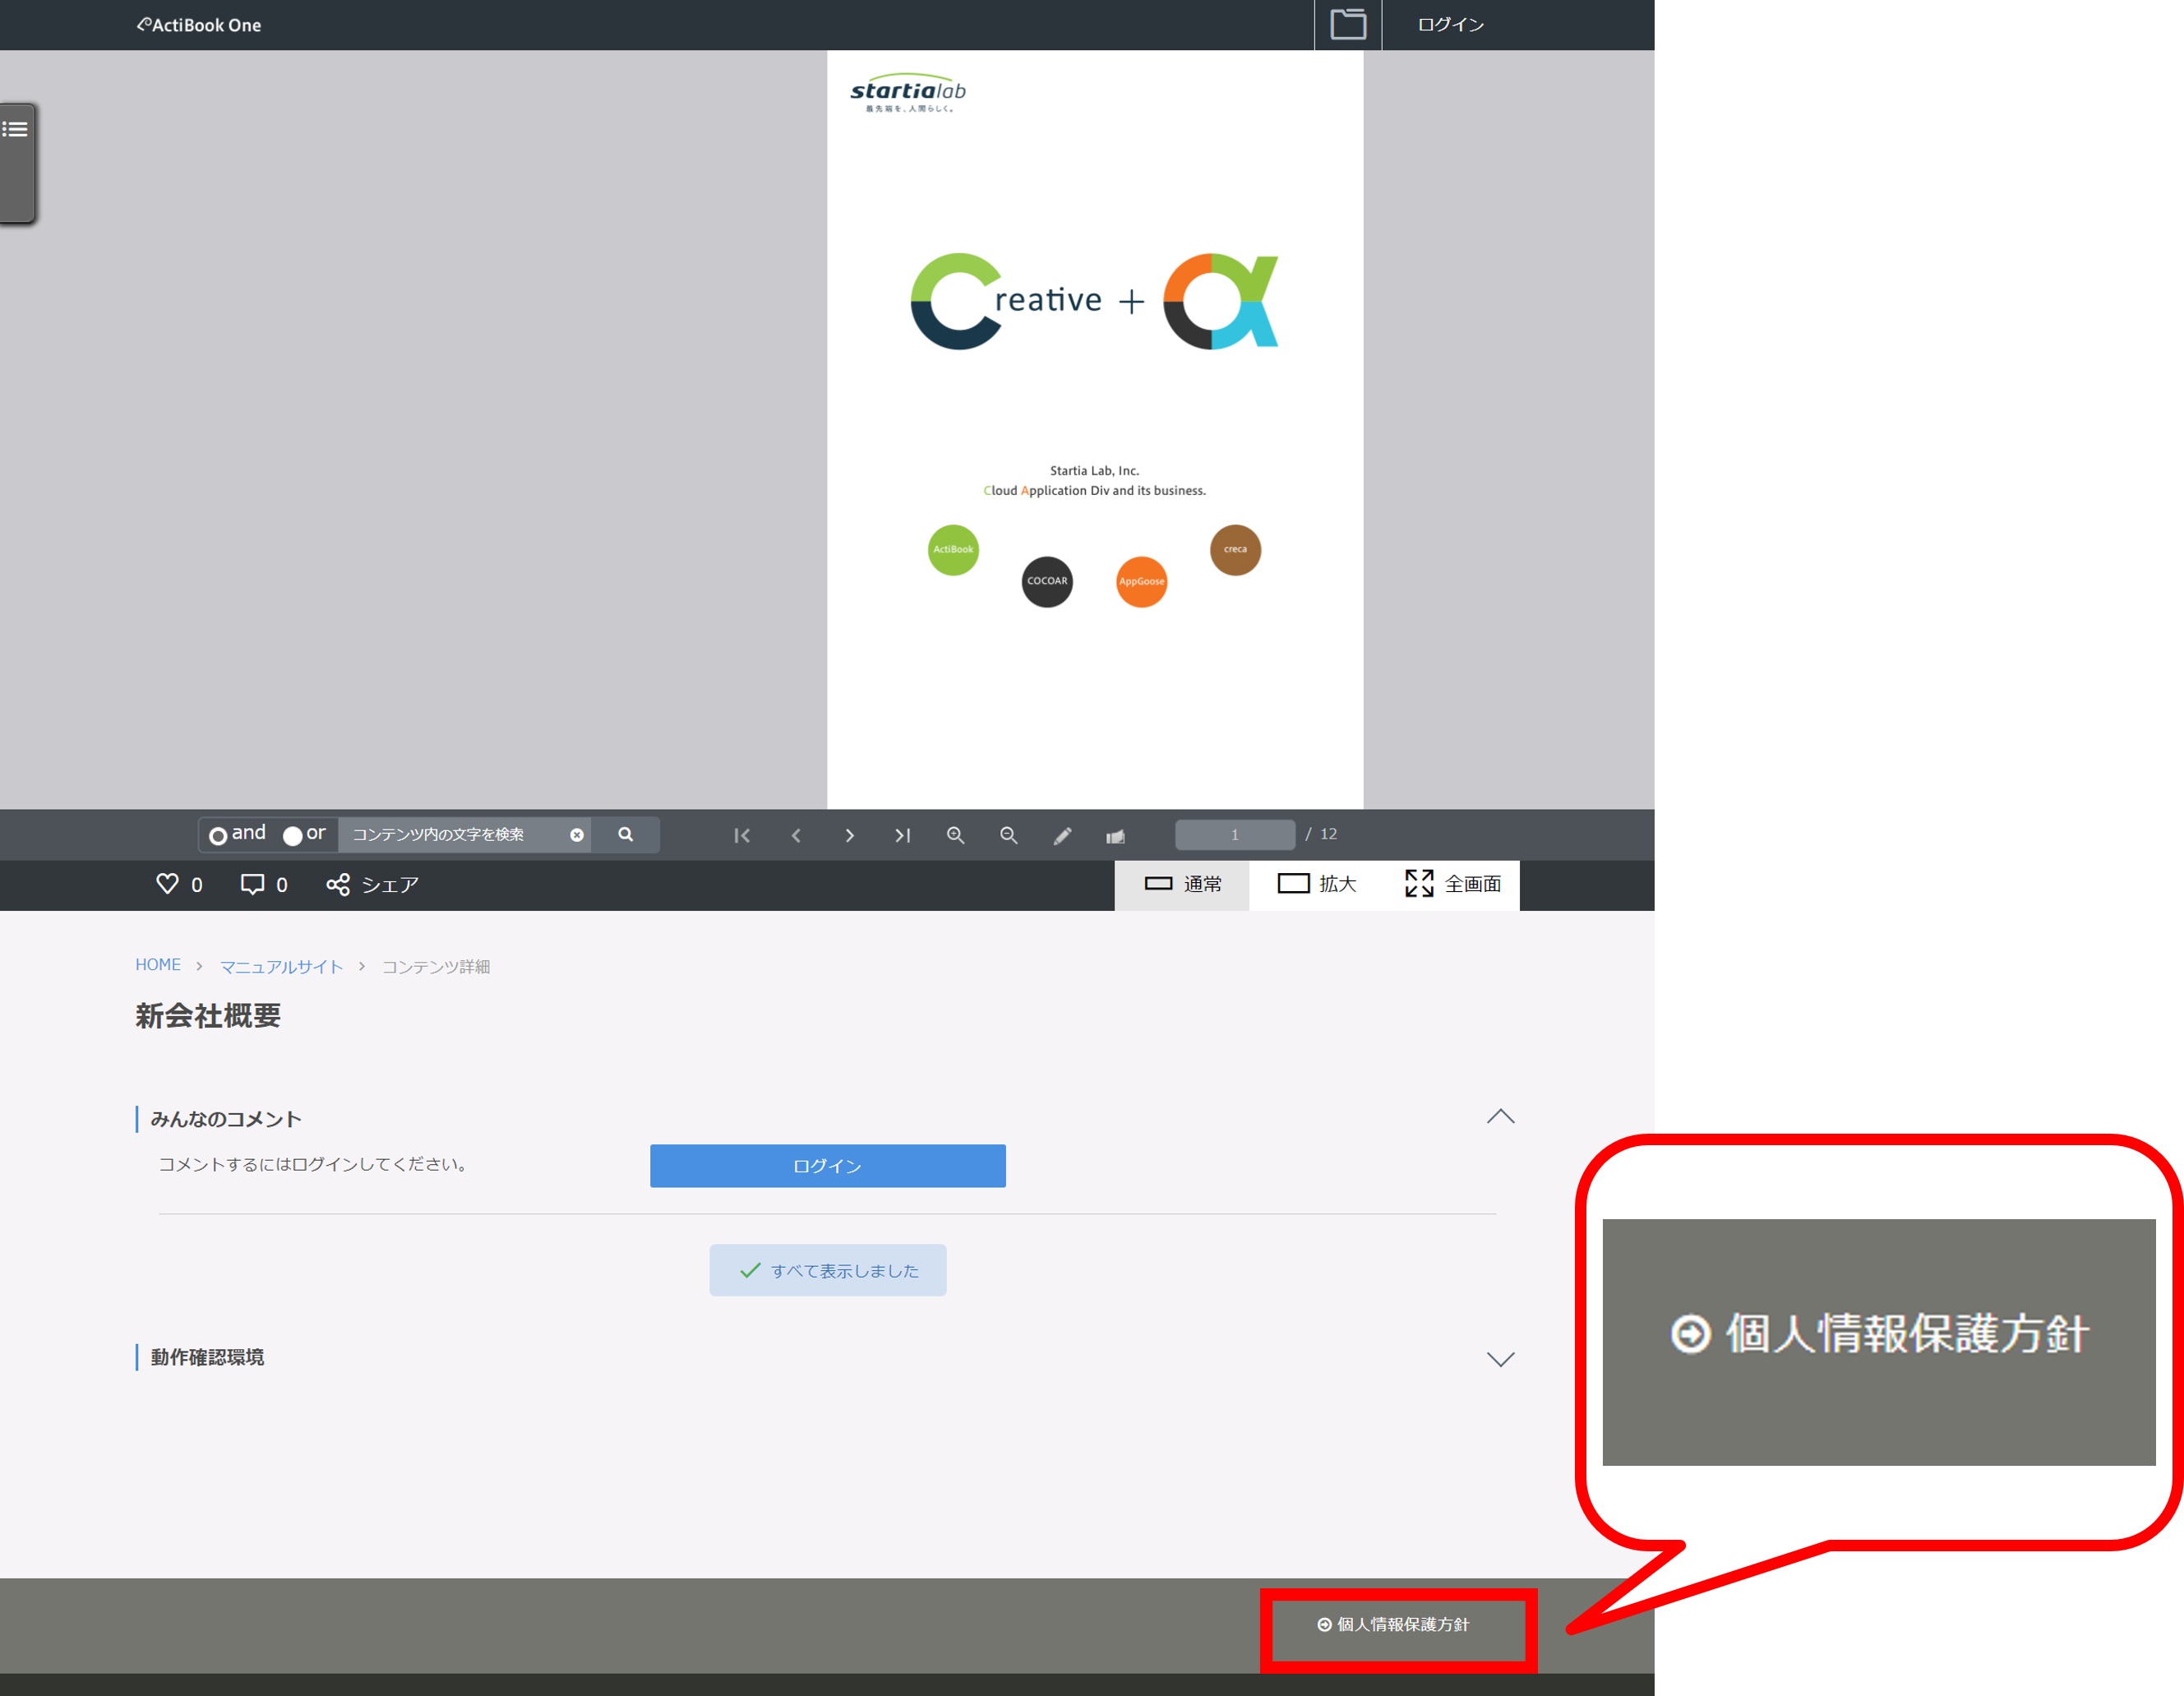
Task: Select the "or" search radio button
Action: tap(292, 836)
